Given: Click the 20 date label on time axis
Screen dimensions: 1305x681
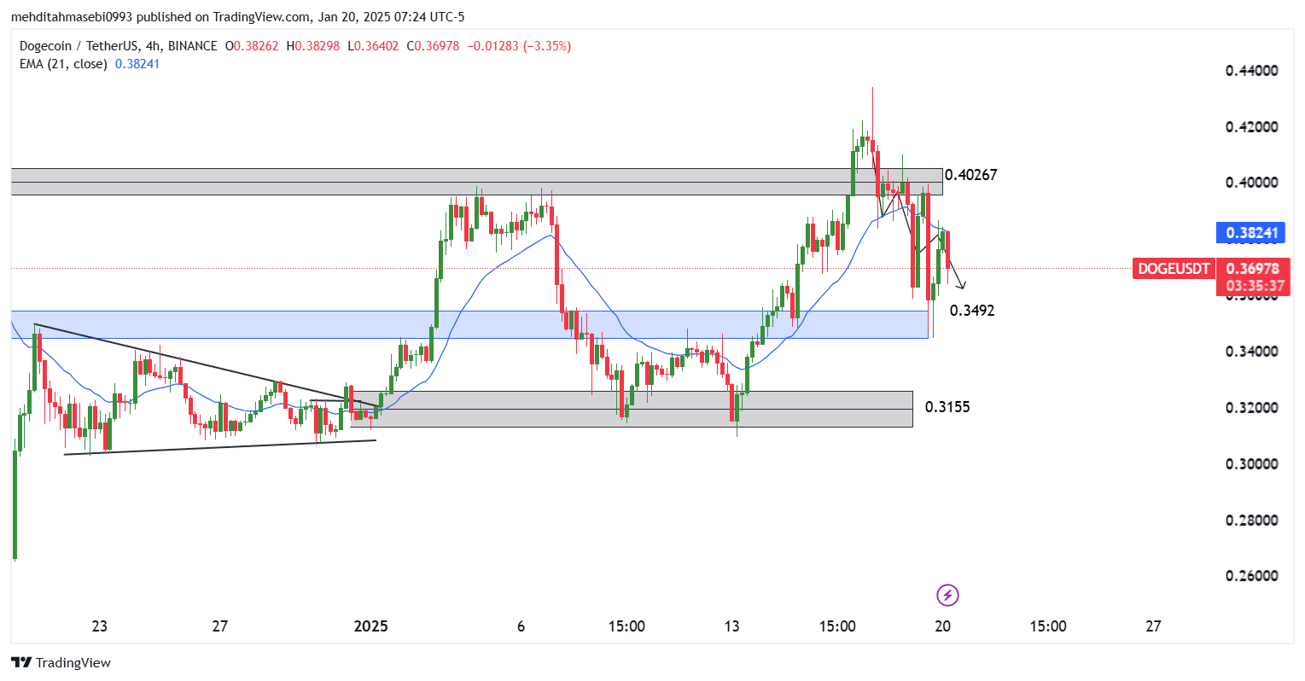Looking at the screenshot, I should coord(943,626).
